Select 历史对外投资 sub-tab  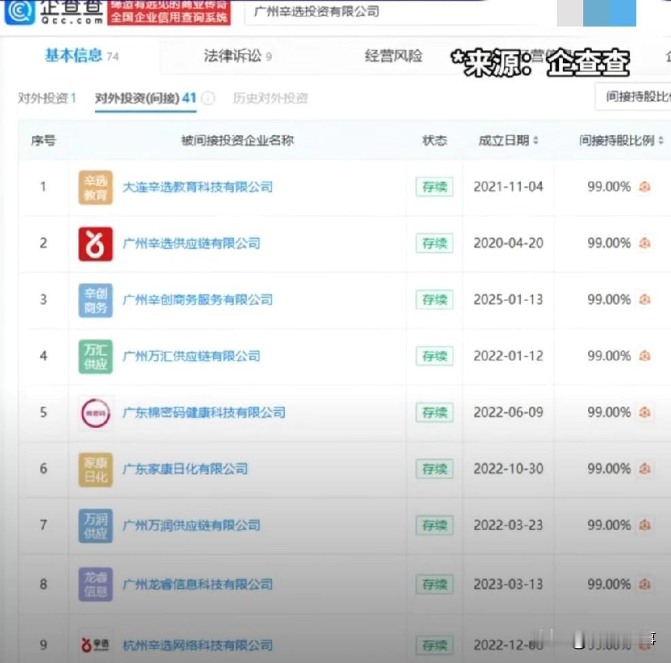click(271, 99)
